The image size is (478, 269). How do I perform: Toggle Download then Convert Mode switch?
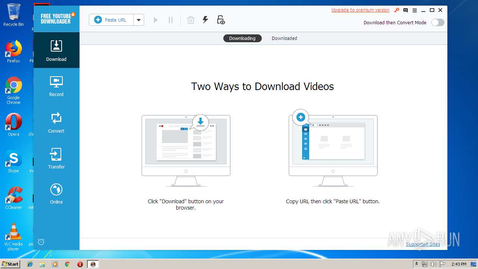point(438,22)
